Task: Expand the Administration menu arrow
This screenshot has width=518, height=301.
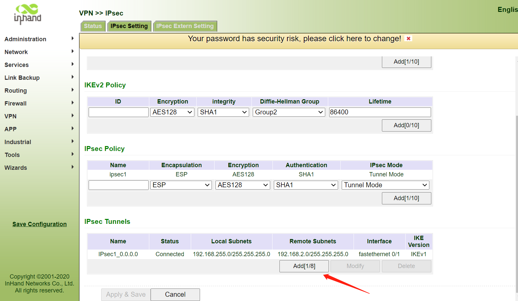Action: [72, 39]
